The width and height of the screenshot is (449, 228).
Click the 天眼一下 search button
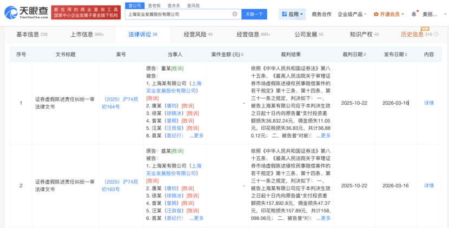click(254, 14)
